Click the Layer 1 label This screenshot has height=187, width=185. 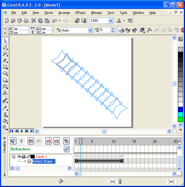tap(41, 157)
